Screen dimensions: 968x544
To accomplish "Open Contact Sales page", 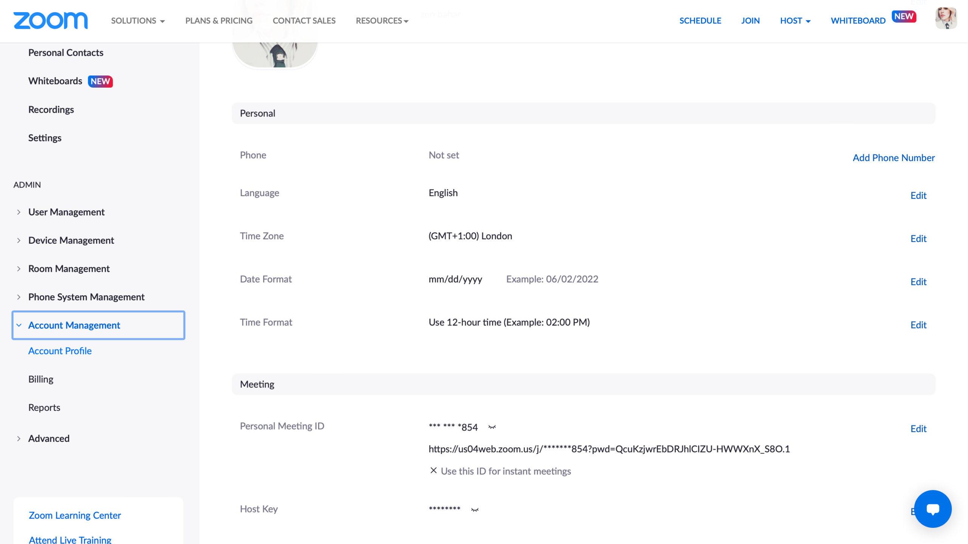I will tap(304, 21).
